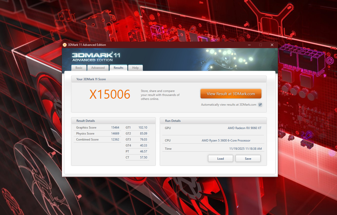Click the Graphics Score value 15464
Viewport: 337px width, 215px height.
(115, 128)
